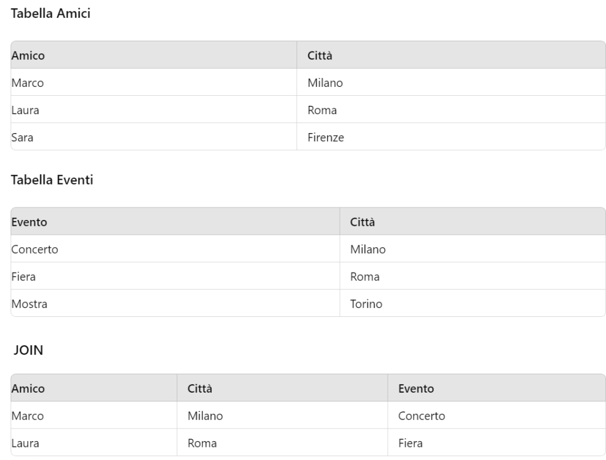Select Roma cell in Tabella Amici
Viewport: 606px width, 460px height.
tap(322, 111)
